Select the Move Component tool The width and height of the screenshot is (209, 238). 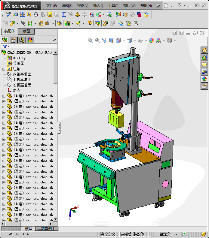click(x=48, y=23)
